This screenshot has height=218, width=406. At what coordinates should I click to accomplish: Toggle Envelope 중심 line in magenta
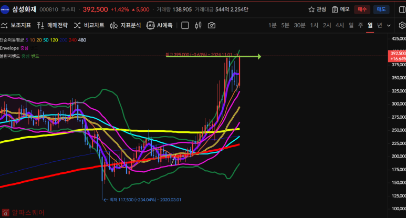pyautogui.click(x=24, y=48)
